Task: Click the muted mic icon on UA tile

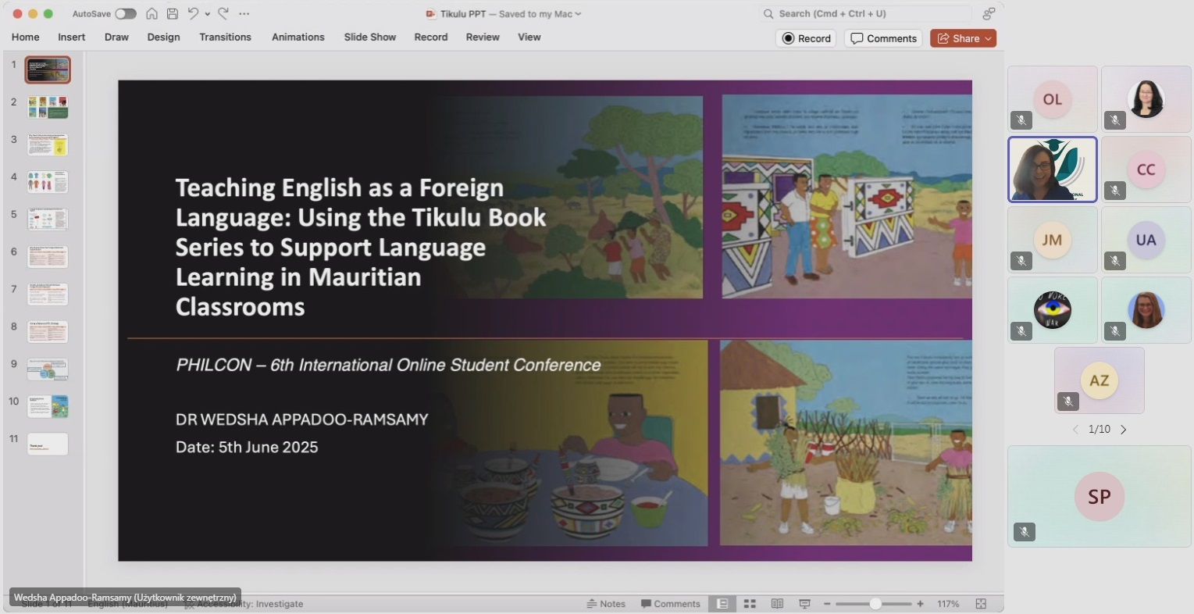Action: click(1115, 261)
